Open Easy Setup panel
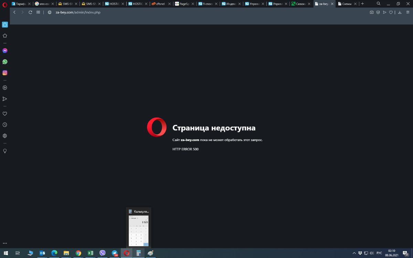The width and height of the screenshot is (413, 258). [407, 12]
